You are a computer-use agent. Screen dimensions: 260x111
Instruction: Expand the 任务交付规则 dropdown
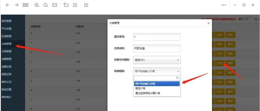click(157, 60)
